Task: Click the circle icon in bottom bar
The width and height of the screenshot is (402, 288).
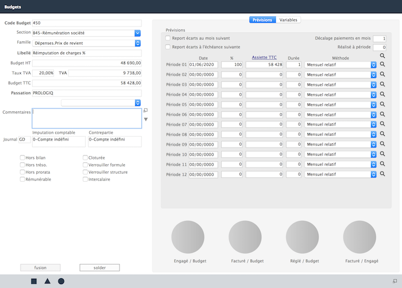Action: 61,281
